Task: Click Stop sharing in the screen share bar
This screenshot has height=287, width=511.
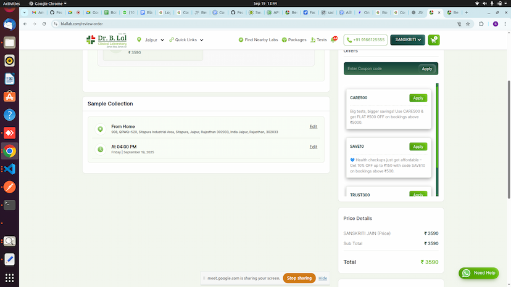Action: click(x=299, y=278)
